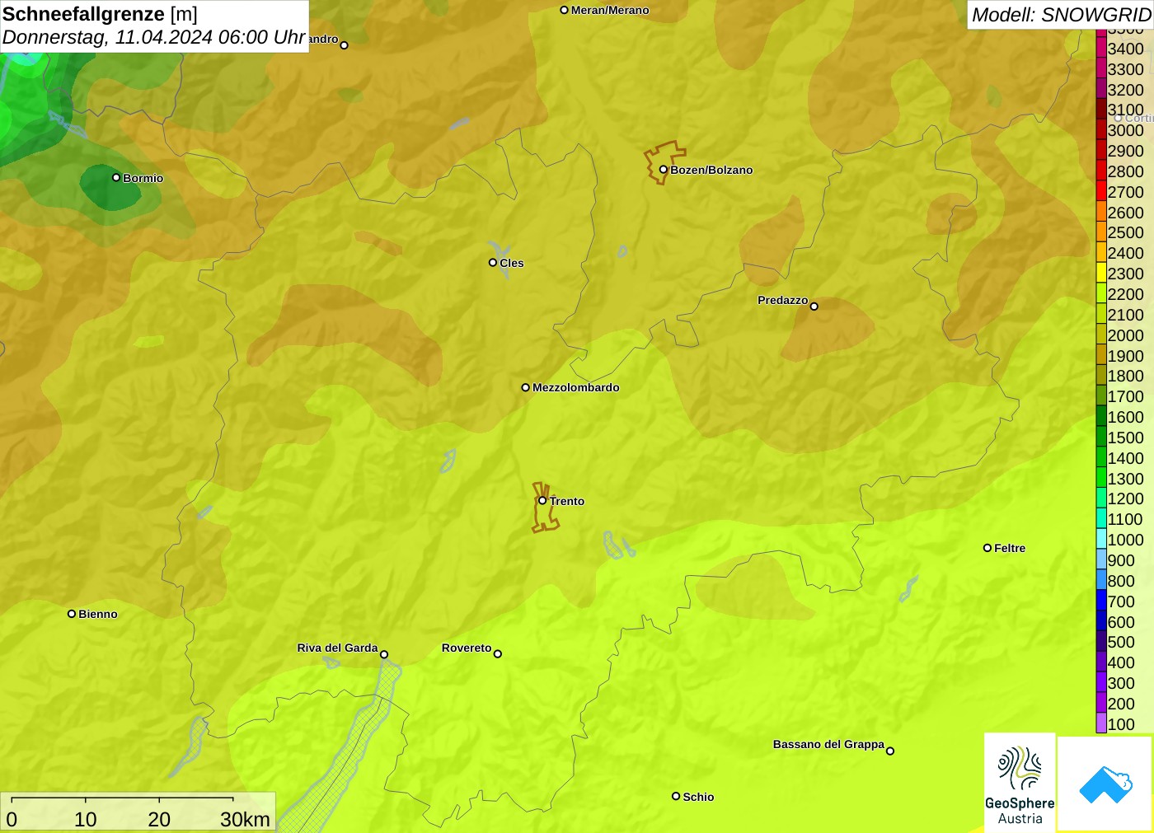Viewport: 1154px width, 833px height.
Task: Click the 100 violet legend swatch
Action: click(1101, 724)
